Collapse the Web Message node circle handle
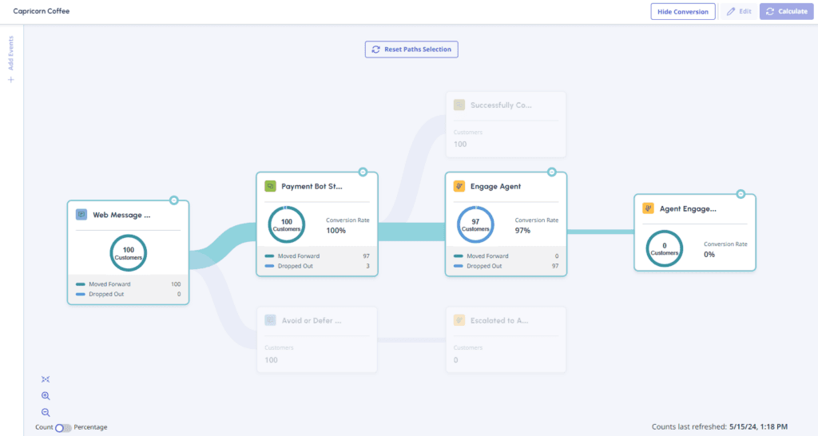This screenshot has width=818, height=436. (x=174, y=200)
